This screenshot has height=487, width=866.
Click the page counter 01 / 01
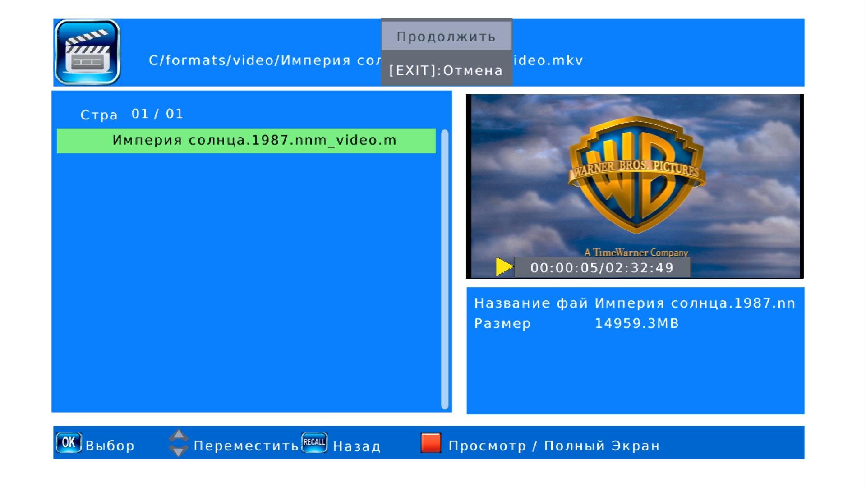pos(157,114)
